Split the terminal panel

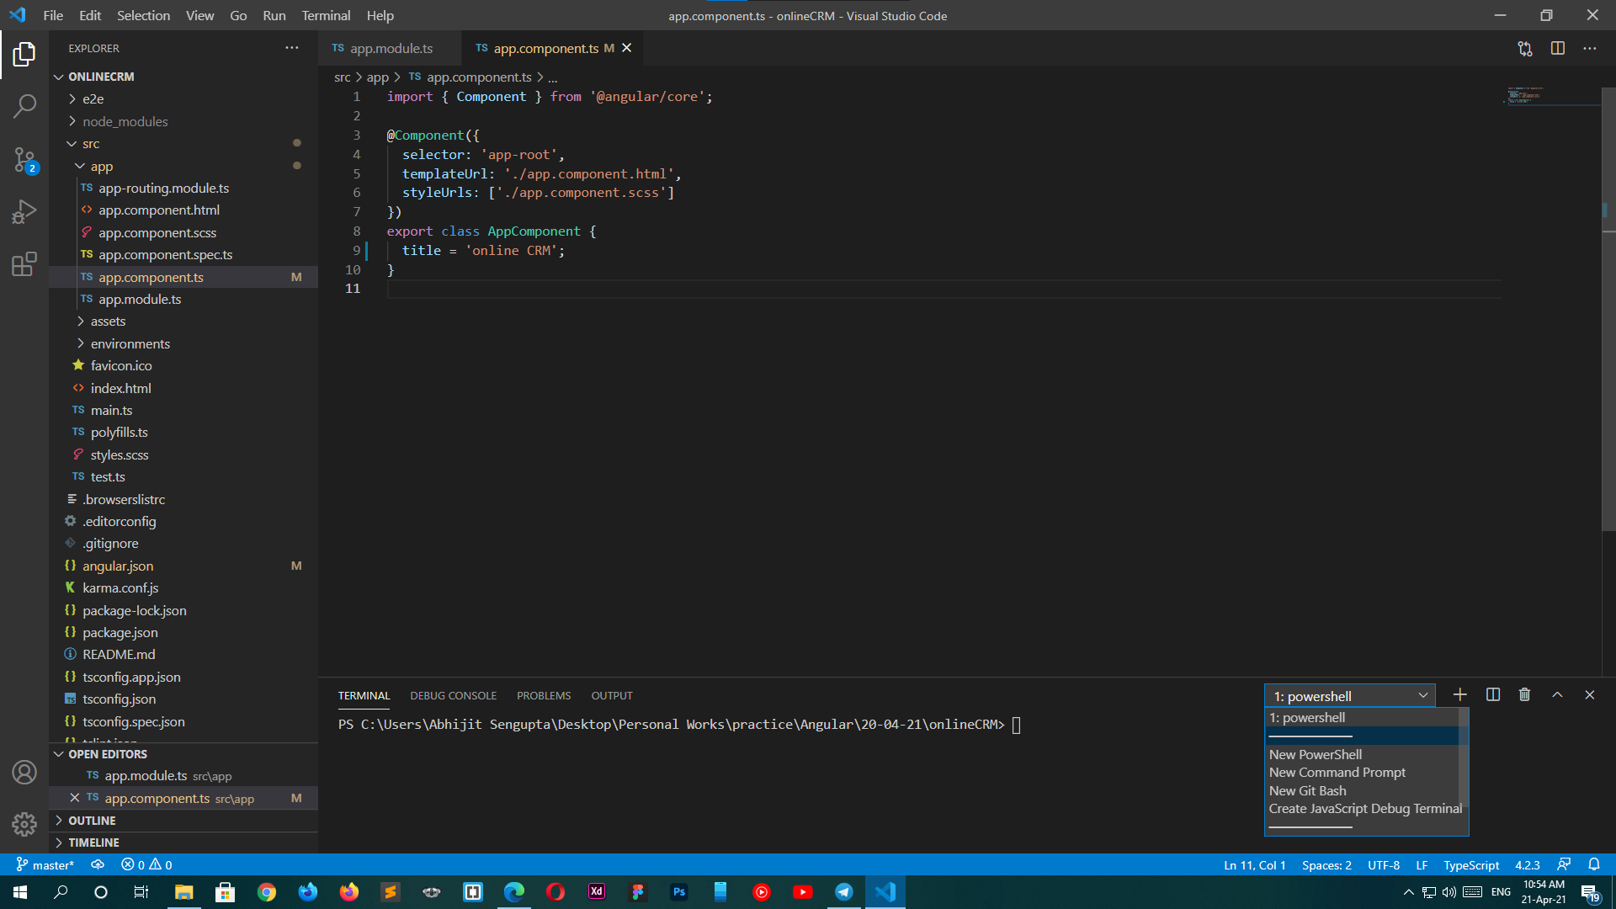tap(1492, 695)
